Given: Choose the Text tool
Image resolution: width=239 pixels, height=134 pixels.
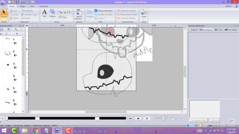Looking at the screenshot, I should 44,14.
